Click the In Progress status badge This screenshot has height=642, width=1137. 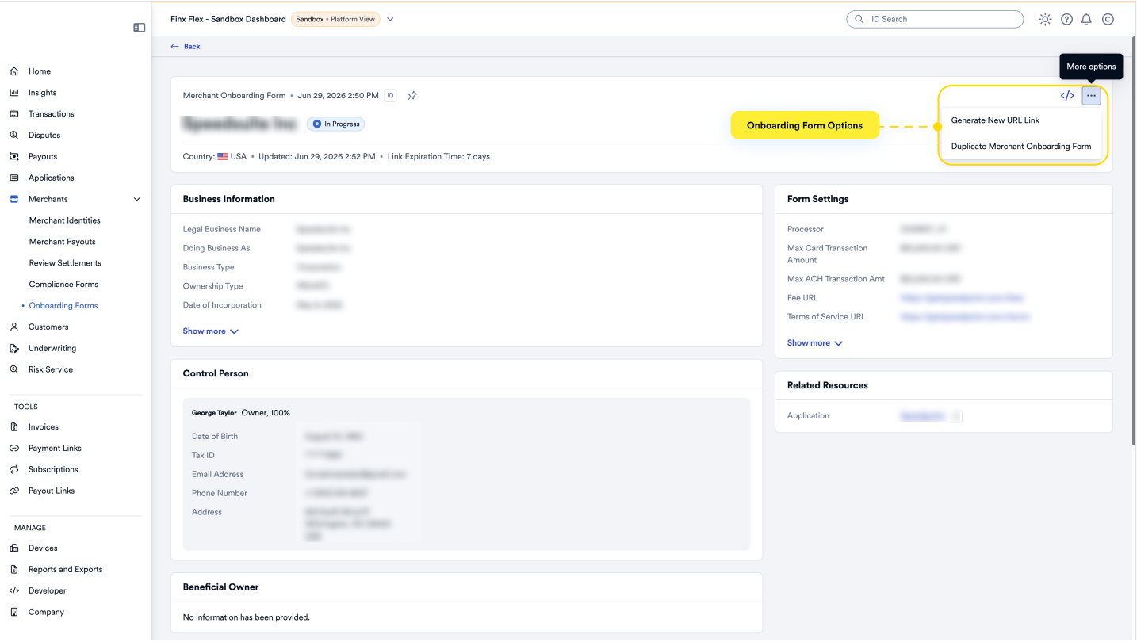[336, 124]
